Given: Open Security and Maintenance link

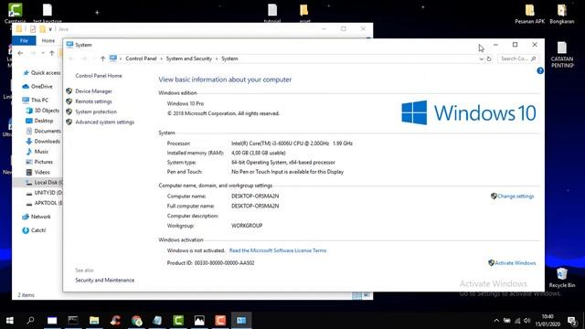Looking at the screenshot, I should 104,281.
